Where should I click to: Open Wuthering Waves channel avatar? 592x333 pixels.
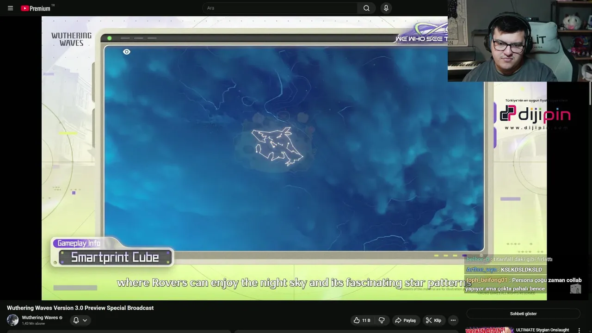pyautogui.click(x=12, y=320)
